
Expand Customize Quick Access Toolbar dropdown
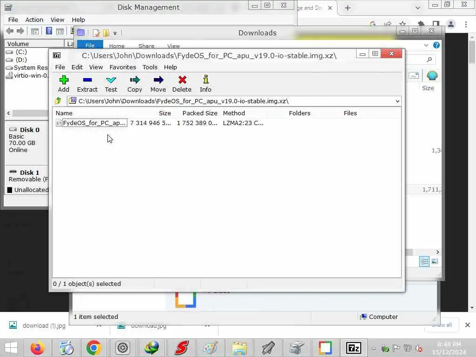point(115,33)
